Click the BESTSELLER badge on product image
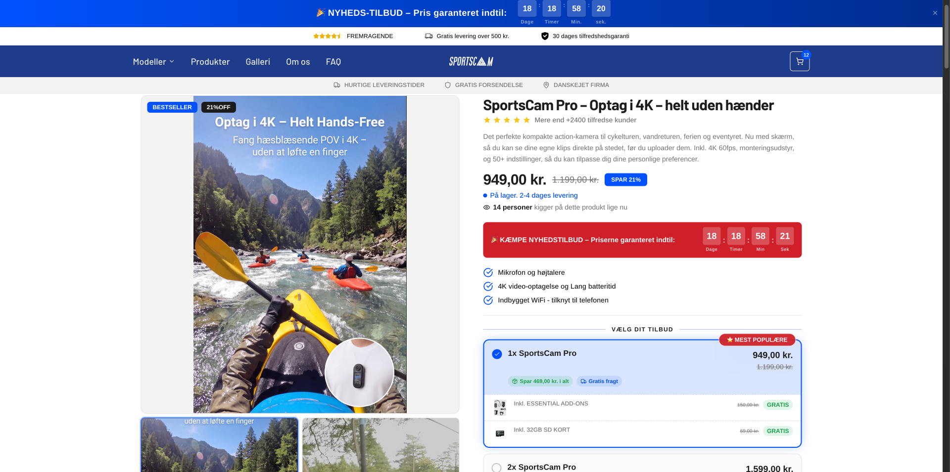 tap(172, 107)
